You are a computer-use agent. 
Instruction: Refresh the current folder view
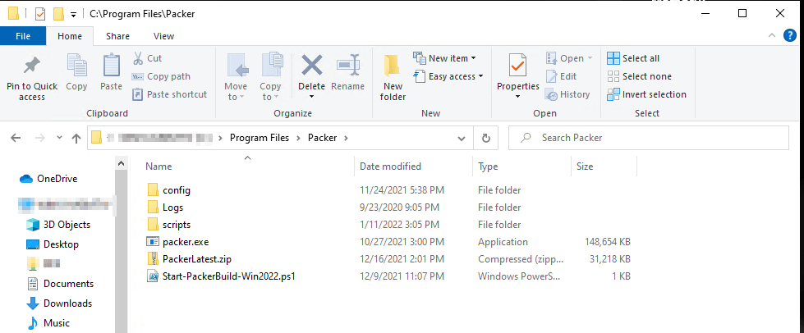486,138
